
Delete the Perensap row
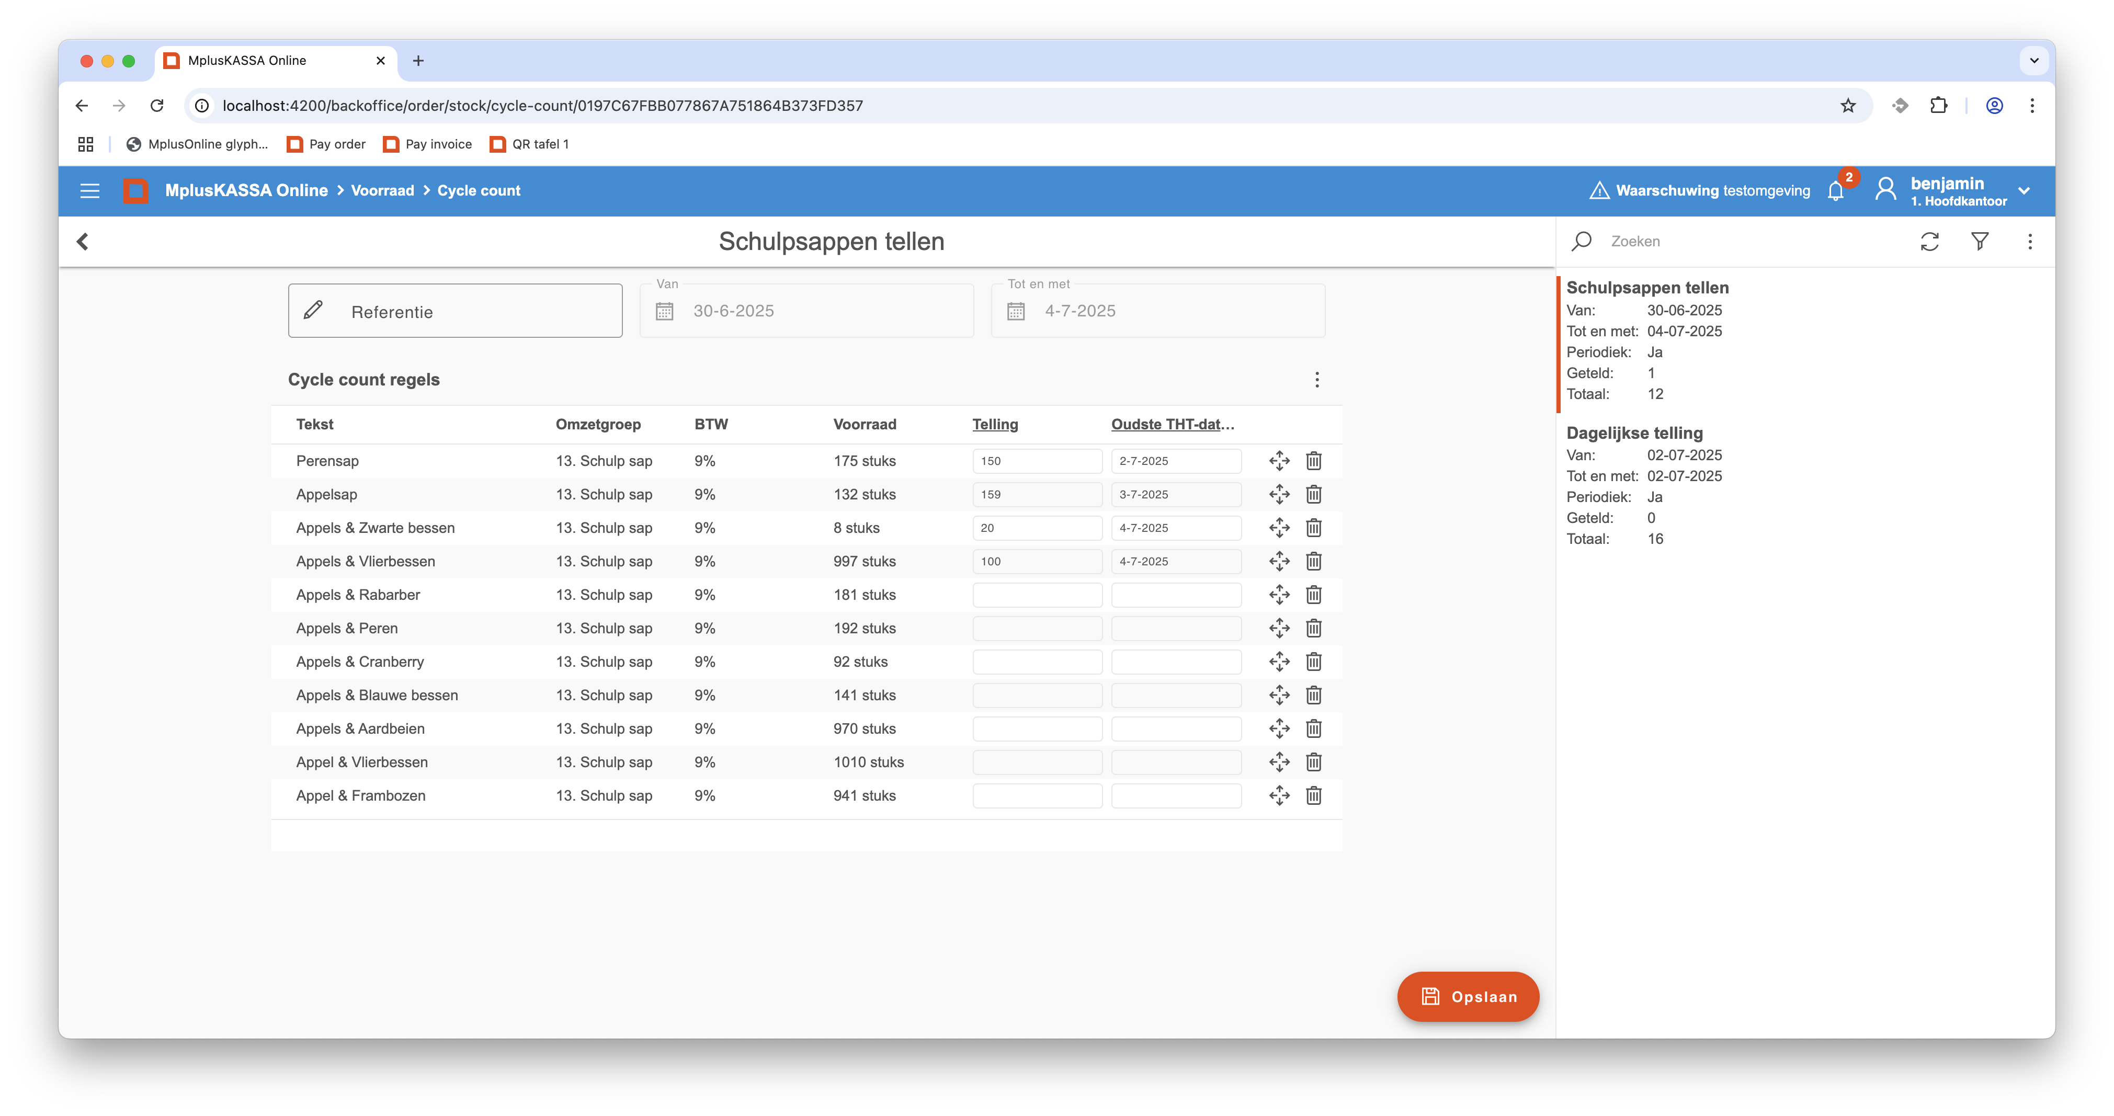click(1313, 461)
